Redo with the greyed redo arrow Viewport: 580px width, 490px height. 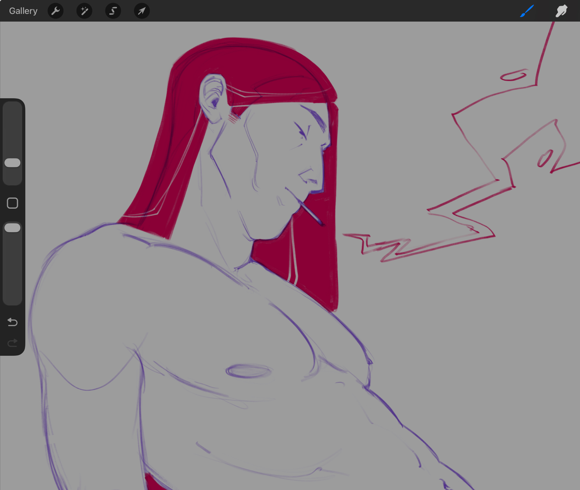12,343
